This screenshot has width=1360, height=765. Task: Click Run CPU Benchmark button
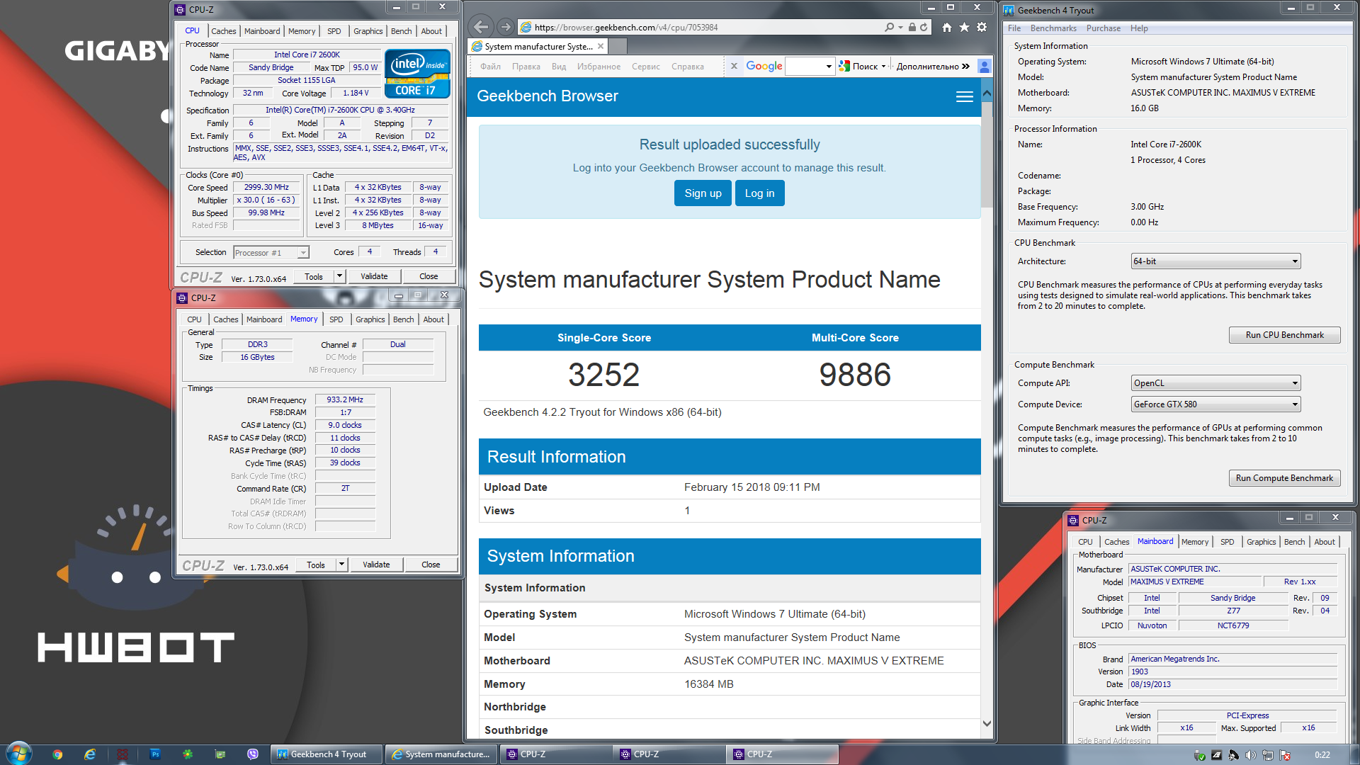tap(1284, 335)
